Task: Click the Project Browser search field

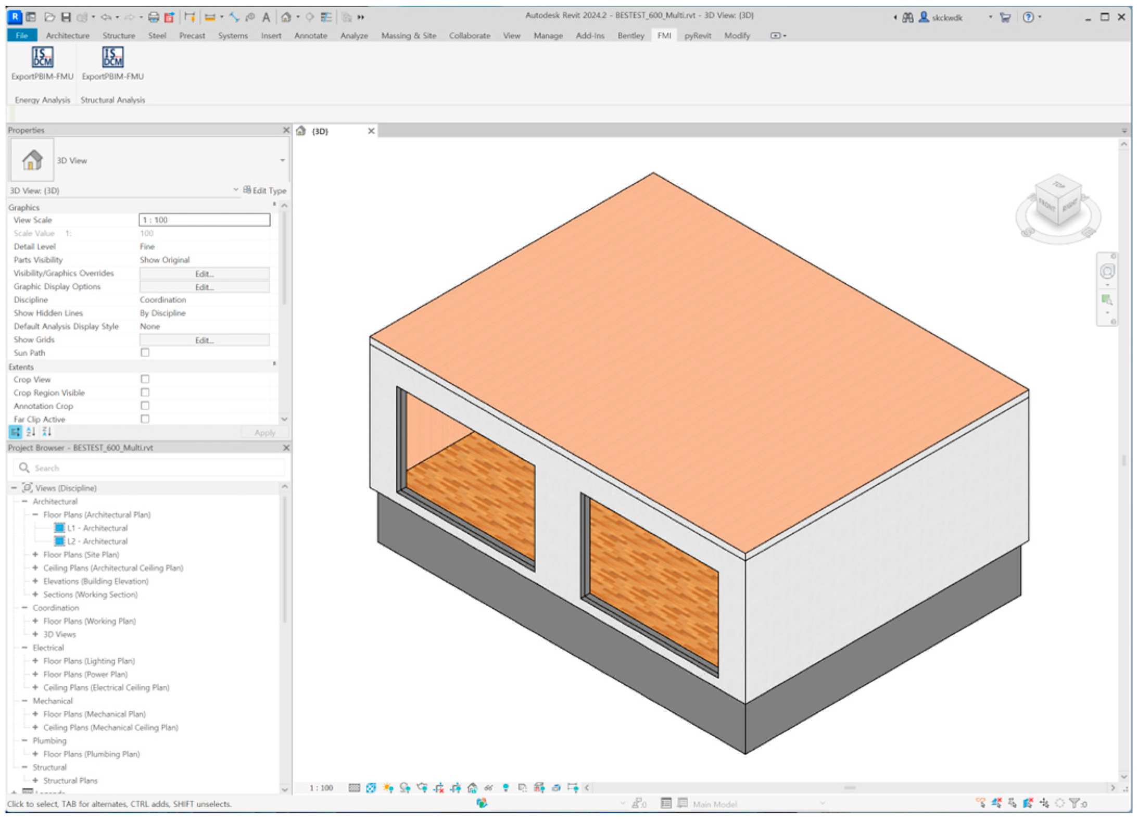Action: coord(151,468)
